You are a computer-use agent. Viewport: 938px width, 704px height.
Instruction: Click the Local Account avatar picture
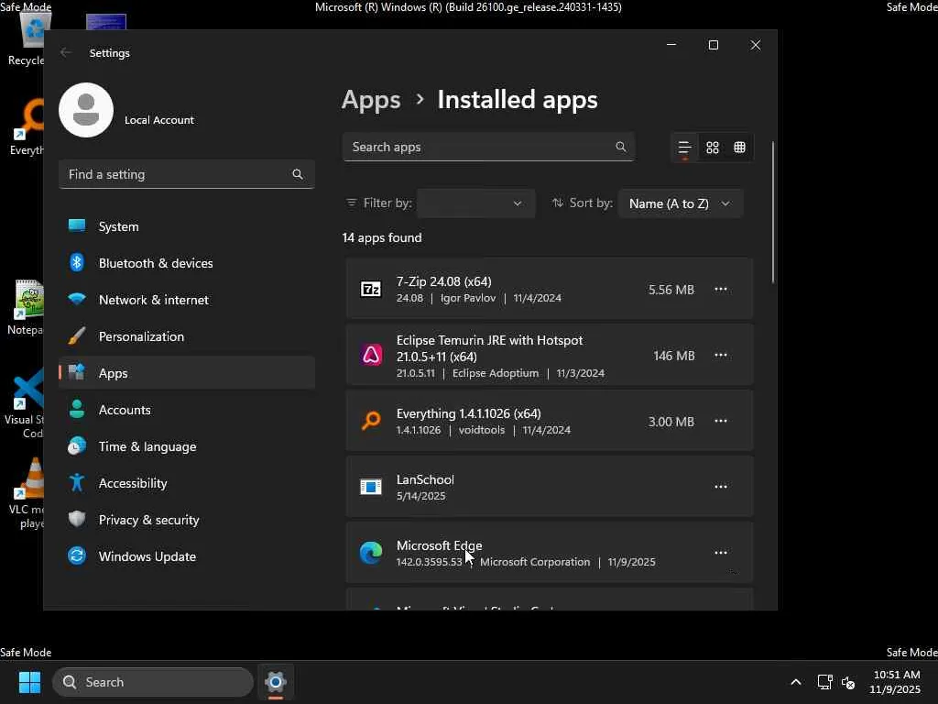tap(86, 110)
